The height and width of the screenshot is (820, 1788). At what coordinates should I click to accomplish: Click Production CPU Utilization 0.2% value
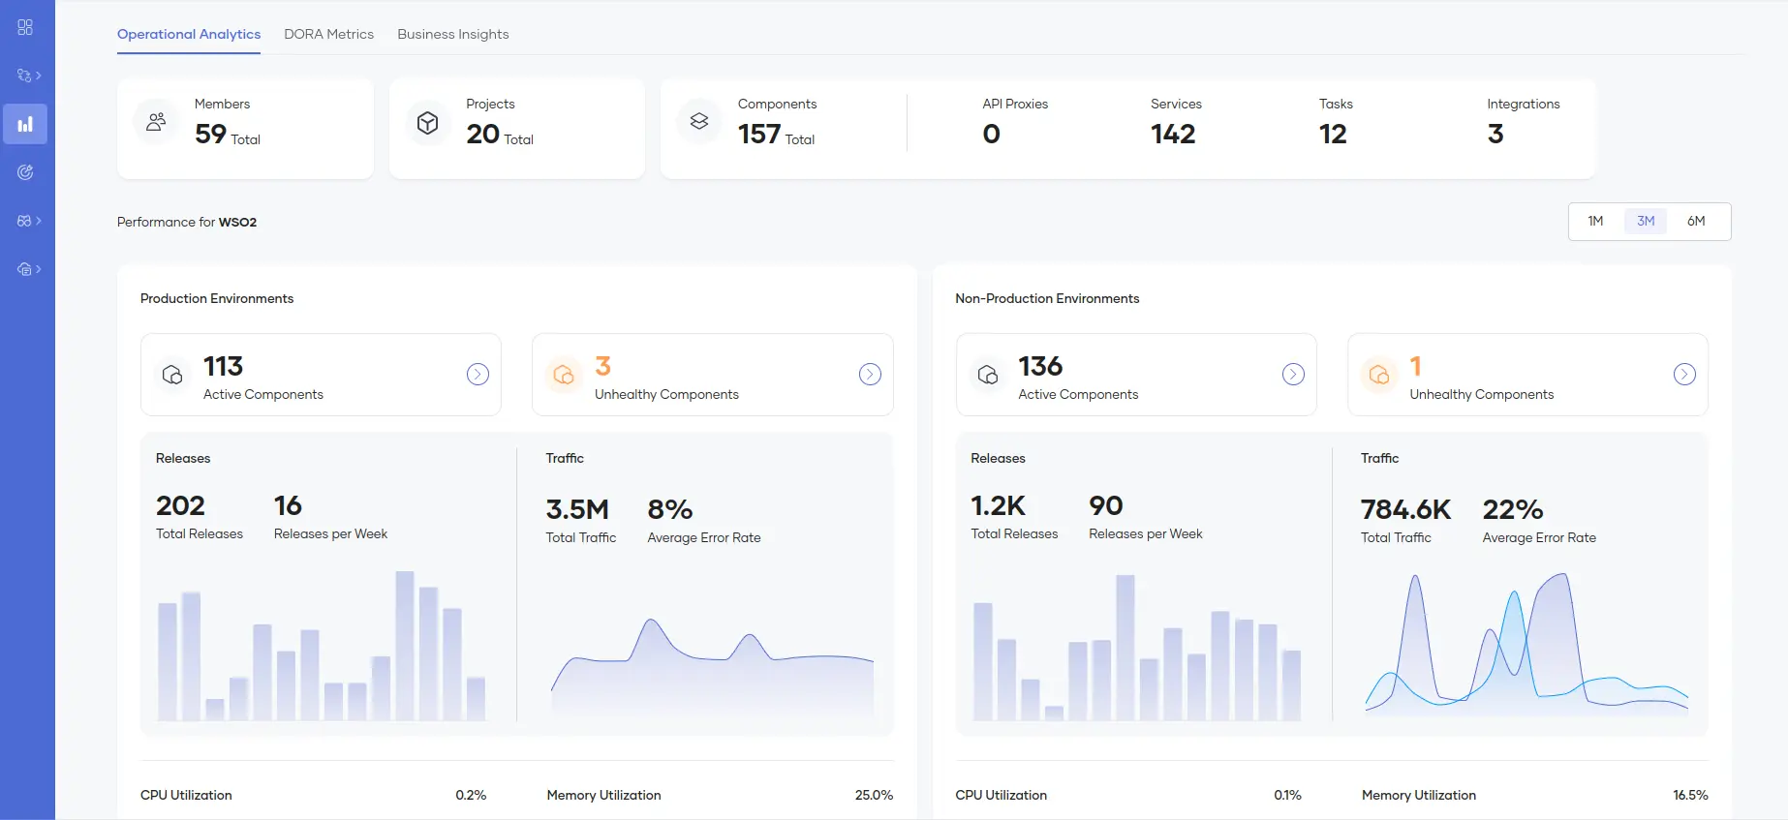[x=471, y=795]
